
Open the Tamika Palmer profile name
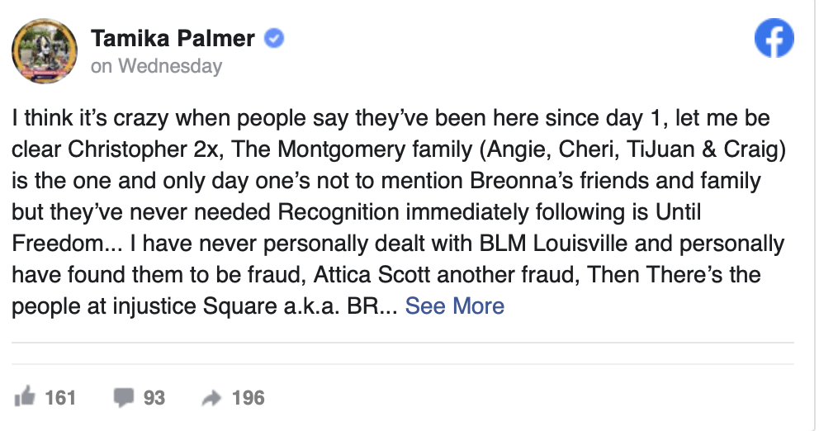pos(173,38)
